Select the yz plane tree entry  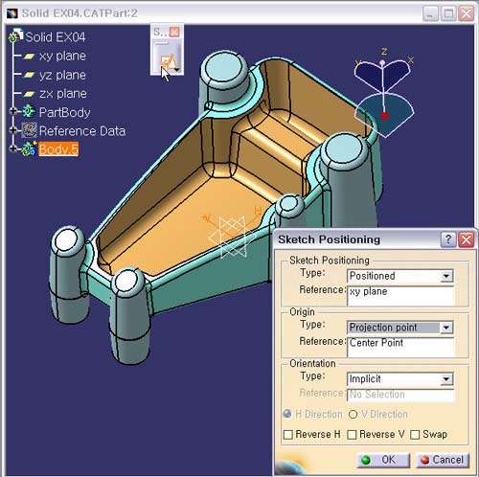coord(62,75)
